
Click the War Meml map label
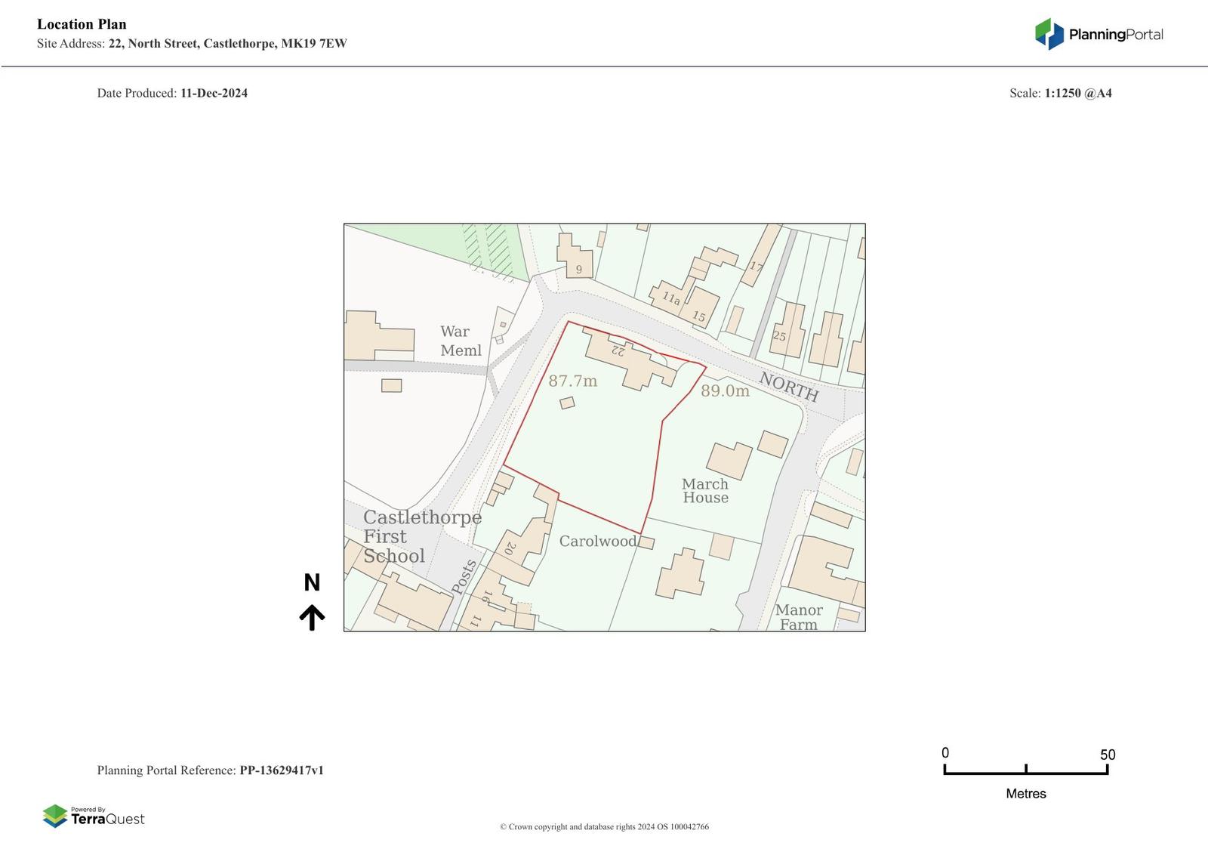[460, 341]
